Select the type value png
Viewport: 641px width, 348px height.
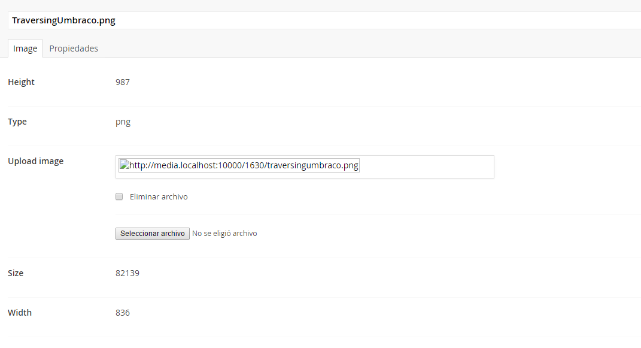pos(123,122)
